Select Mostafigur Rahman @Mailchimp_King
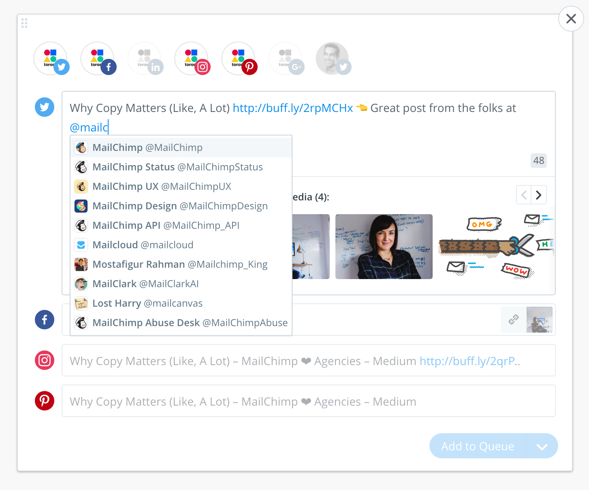The width and height of the screenshot is (589, 490). (181, 264)
